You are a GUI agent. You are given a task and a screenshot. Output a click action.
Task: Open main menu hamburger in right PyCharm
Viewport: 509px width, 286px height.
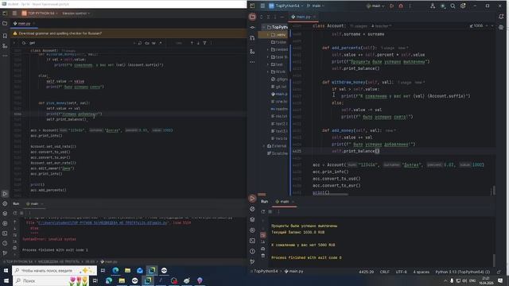[x=262, y=6]
